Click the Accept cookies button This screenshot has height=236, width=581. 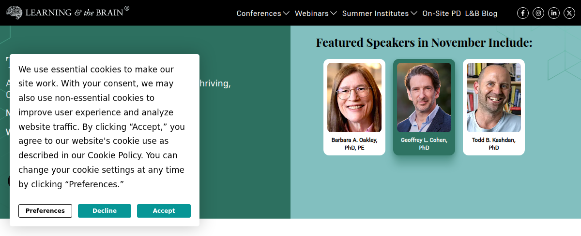pyautogui.click(x=164, y=211)
